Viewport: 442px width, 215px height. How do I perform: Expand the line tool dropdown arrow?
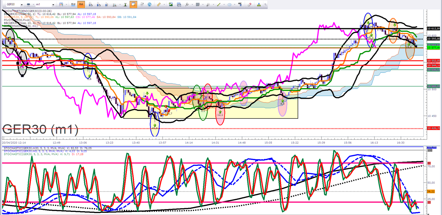click(224, 4)
